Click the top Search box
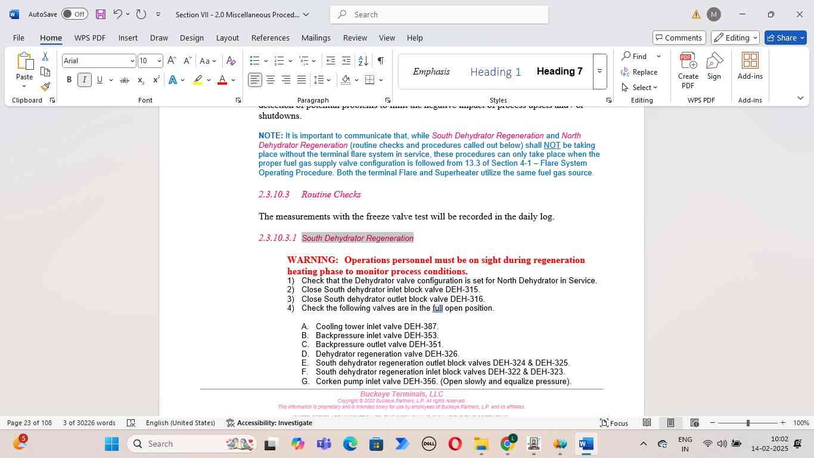Screen dimensions: 814x458 439,14
